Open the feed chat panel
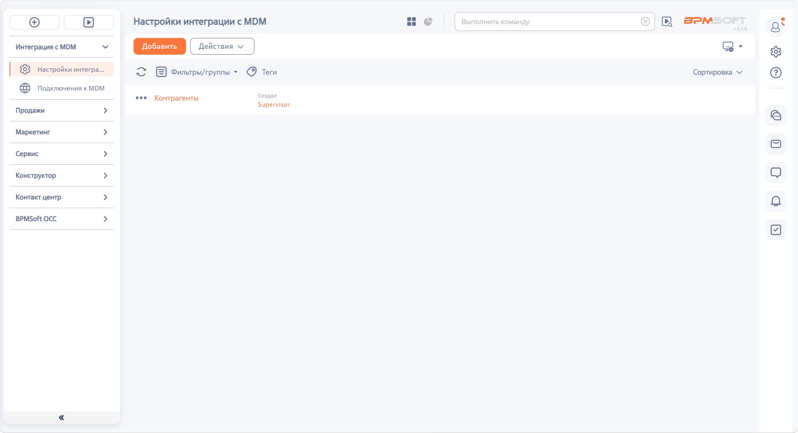This screenshot has width=798, height=433. click(775, 173)
